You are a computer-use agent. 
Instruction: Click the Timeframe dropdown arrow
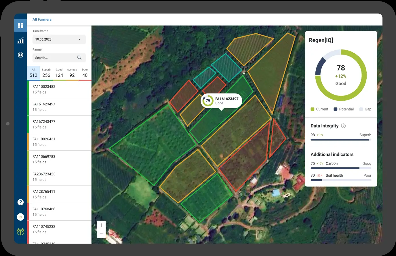[79, 39]
